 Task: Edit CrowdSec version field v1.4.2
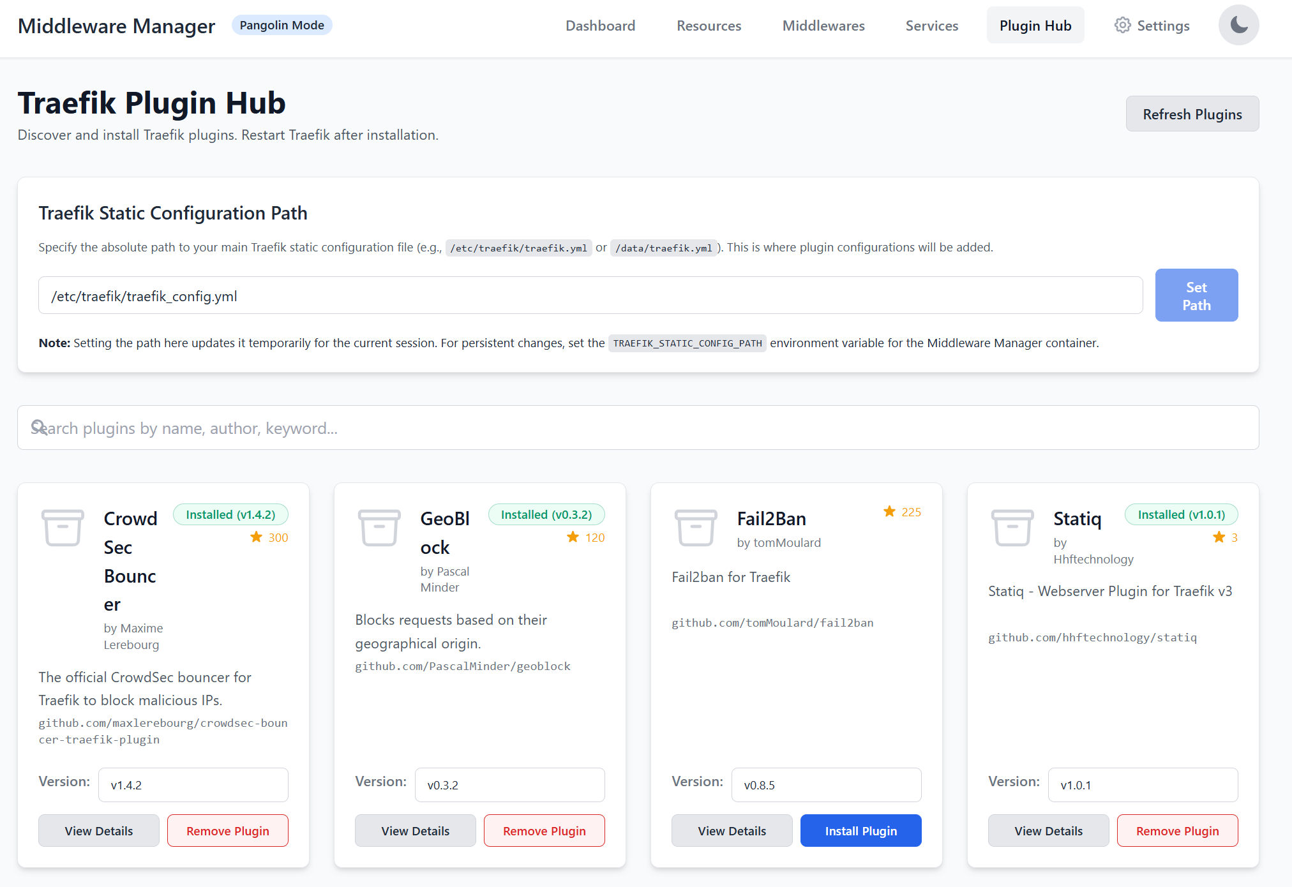tap(193, 785)
